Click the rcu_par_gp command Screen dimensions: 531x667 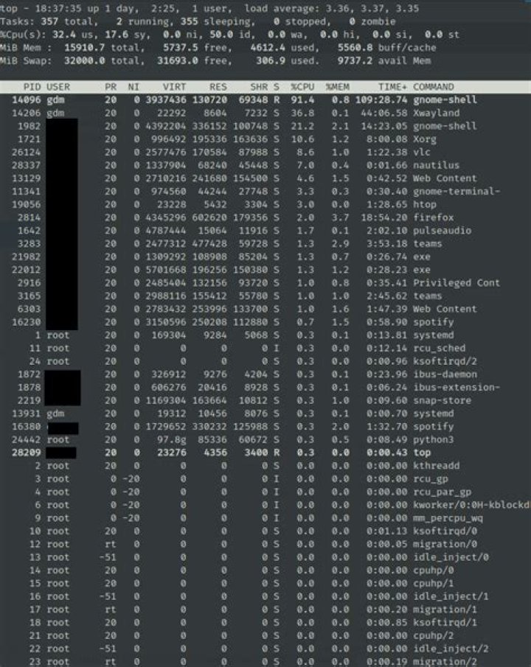pos(442,492)
